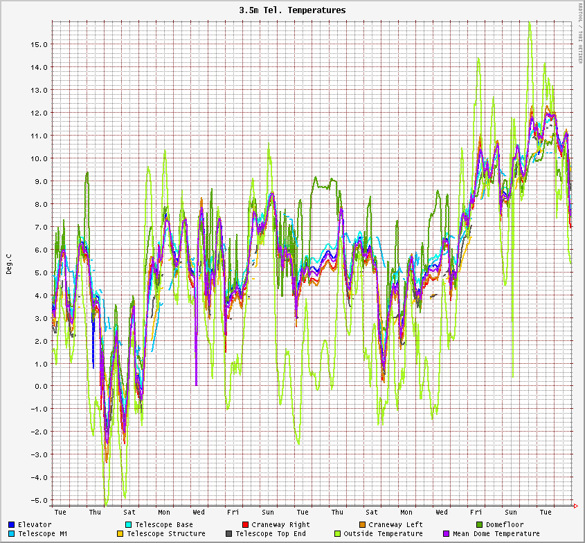
Task: Select the red Craneway Right color box
Action: point(245,525)
